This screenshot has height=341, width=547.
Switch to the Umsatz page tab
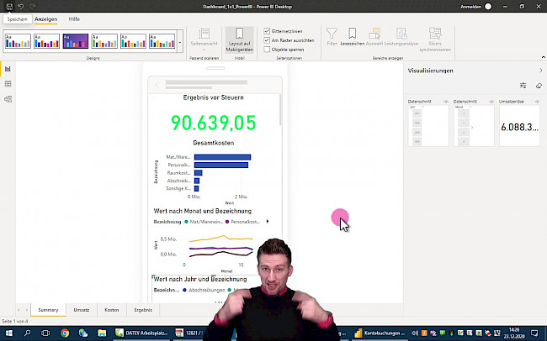[81, 310]
